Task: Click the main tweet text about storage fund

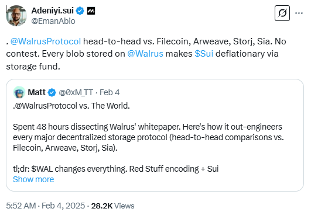Action: [146, 54]
